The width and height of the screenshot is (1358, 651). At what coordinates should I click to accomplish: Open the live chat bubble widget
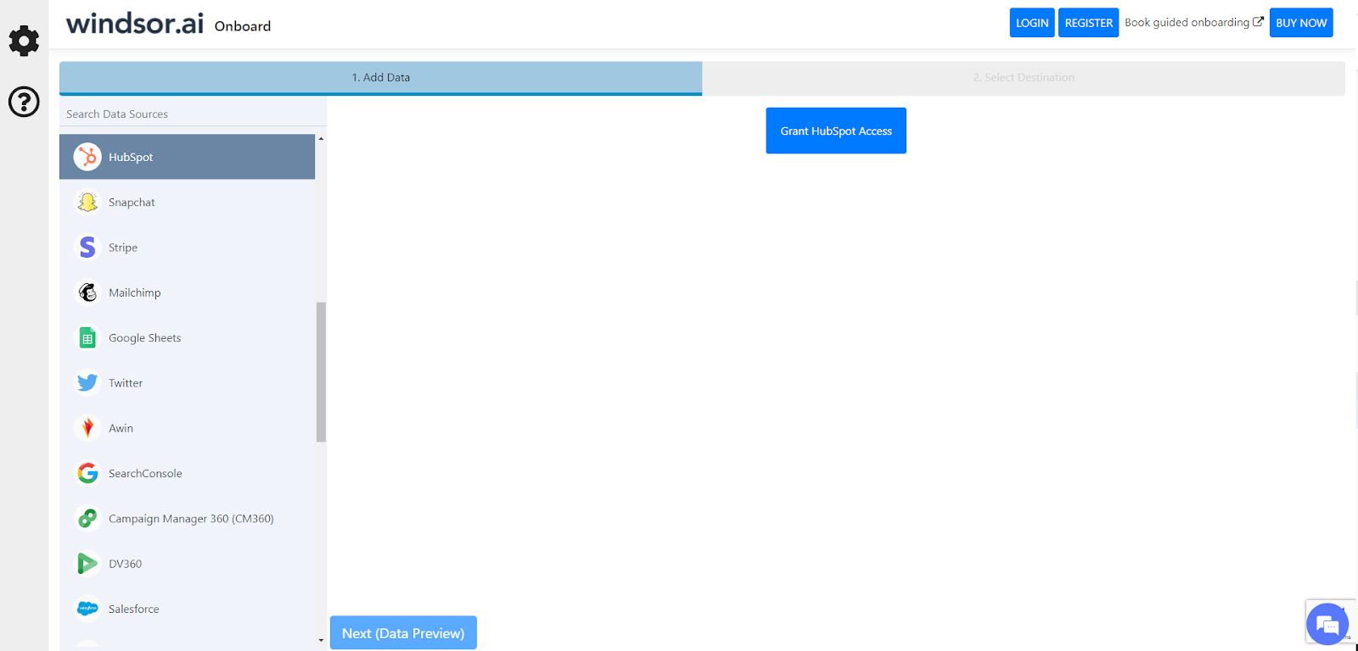[x=1327, y=624]
